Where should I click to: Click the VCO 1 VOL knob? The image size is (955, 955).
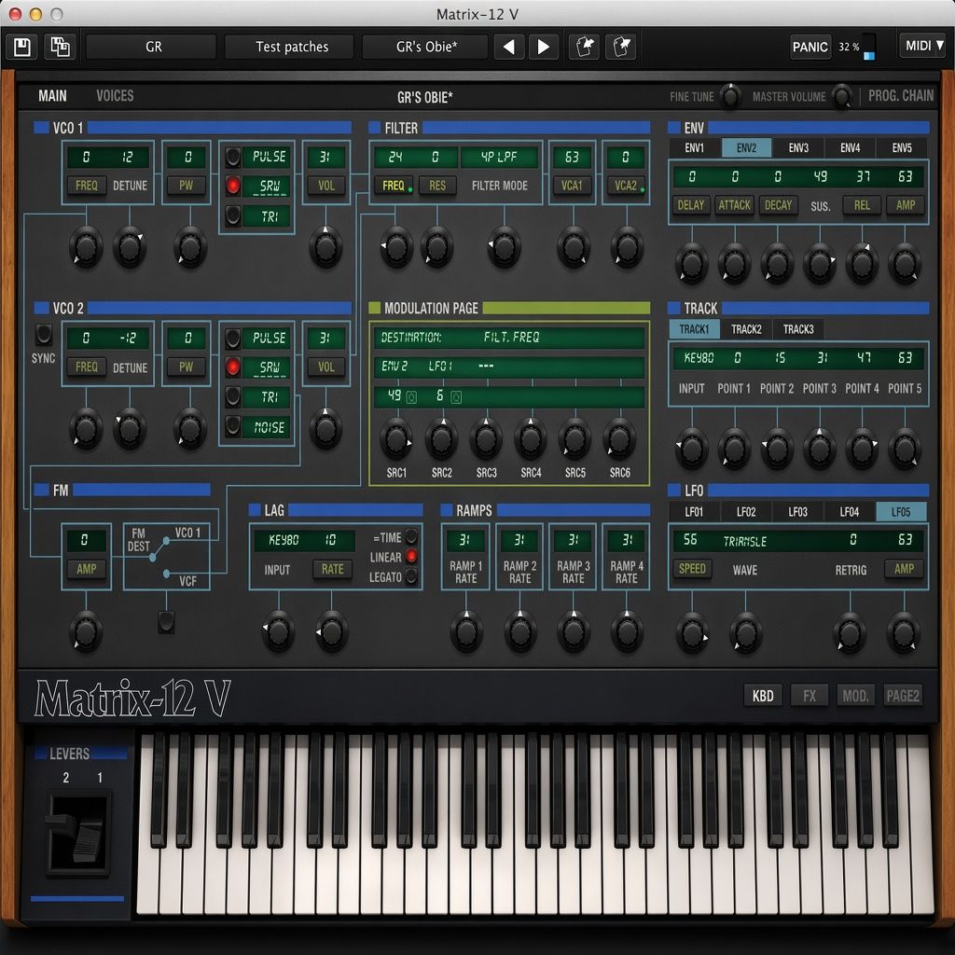click(x=325, y=247)
